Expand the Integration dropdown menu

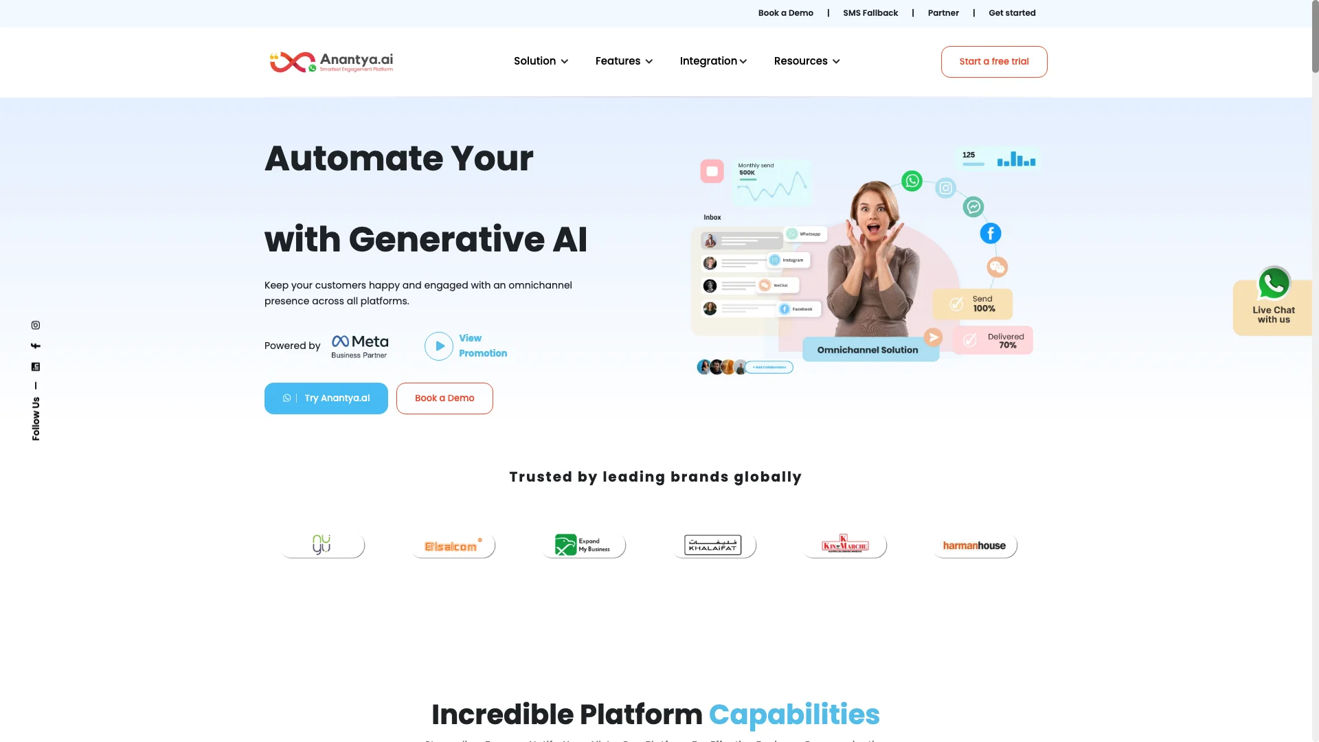(x=714, y=60)
